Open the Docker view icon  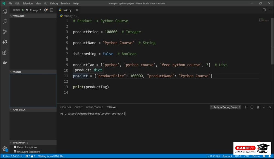(x=5, y=63)
